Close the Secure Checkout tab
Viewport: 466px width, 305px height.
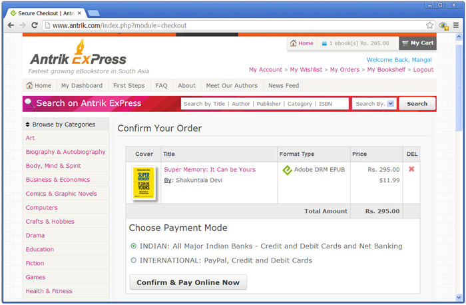(x=79, y=13)
